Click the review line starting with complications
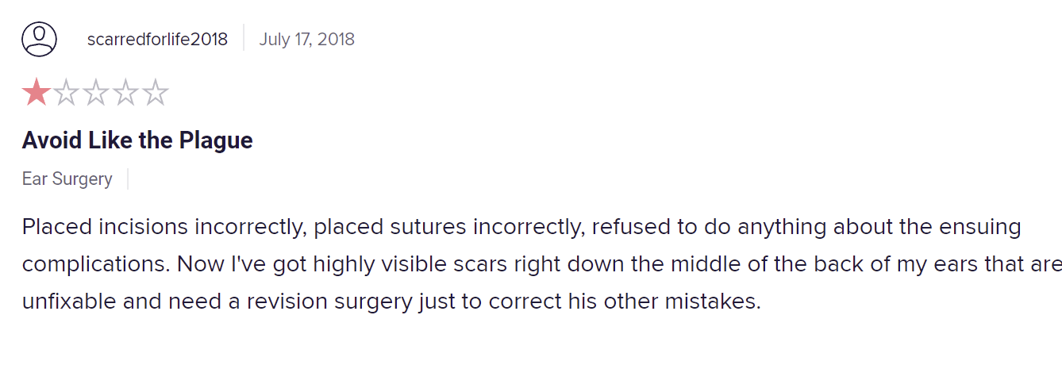The height and width of the screenshot is (365, 1062). coord(542,264)
